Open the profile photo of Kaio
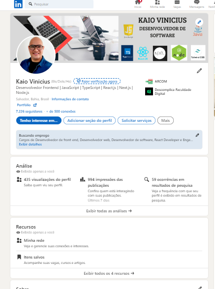The height and width of the screenshot is (289, 215). click(x=36, y=55)
